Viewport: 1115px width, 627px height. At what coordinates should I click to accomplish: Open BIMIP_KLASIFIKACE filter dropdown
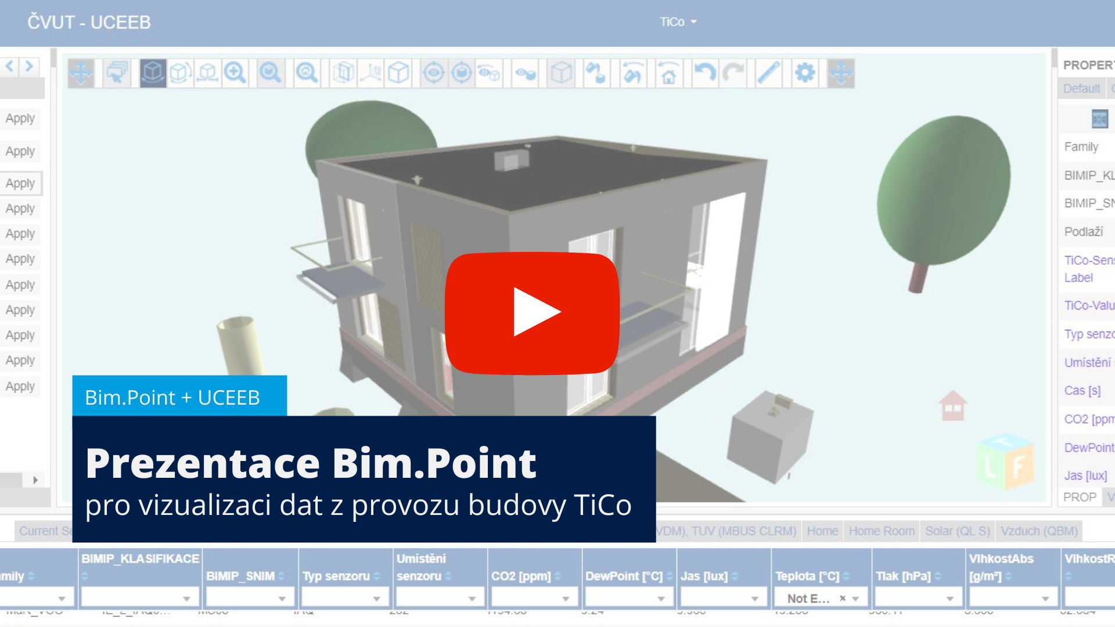(140, 598)
